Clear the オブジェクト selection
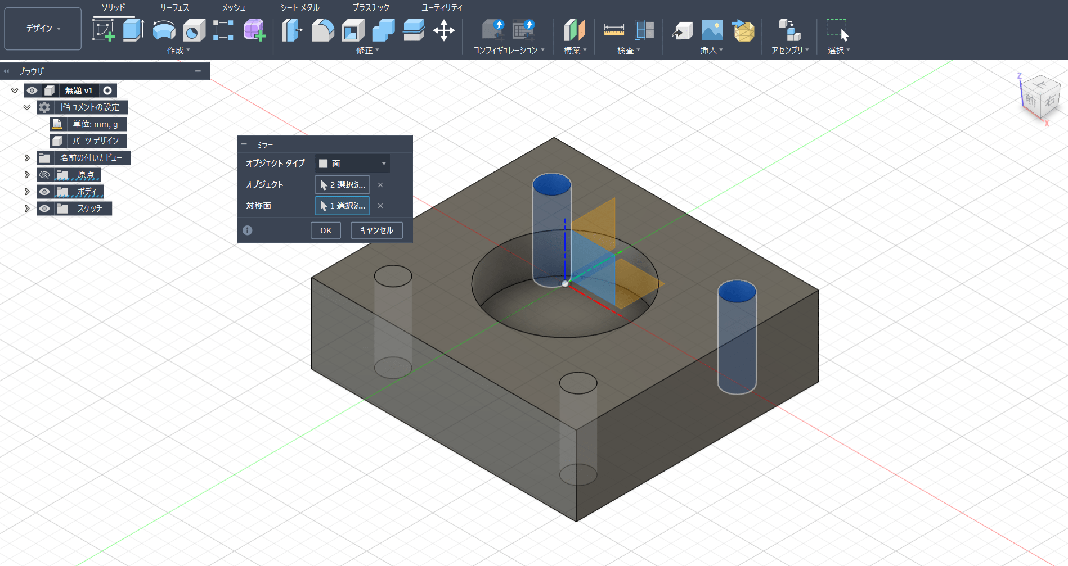The width and height of the screenshot is (1068, 566). click(x=380, y=185)
